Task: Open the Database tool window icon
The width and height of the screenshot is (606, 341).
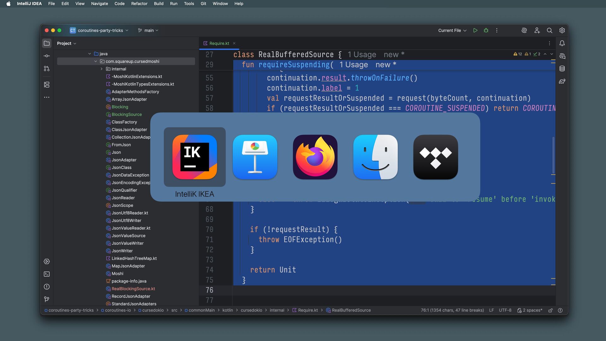Action: [562, 69]
